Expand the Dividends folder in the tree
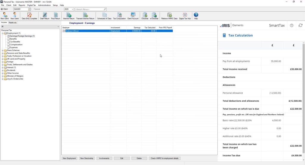The image size is (305, 165). 3,70
